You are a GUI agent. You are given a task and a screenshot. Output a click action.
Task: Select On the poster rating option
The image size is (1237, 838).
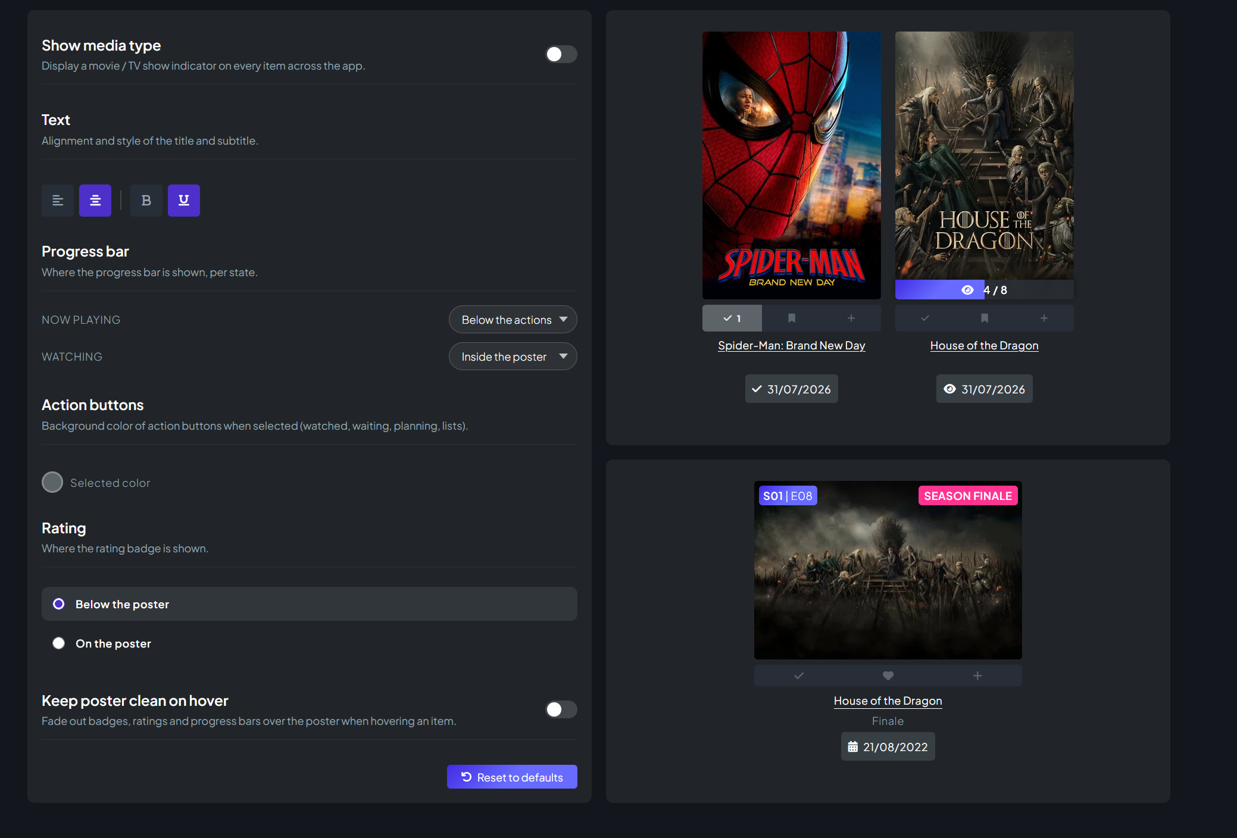click(x=310, y=643)
